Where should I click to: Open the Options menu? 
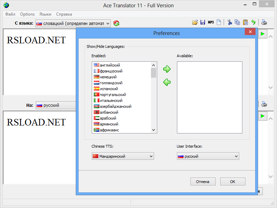pos(27,14)
